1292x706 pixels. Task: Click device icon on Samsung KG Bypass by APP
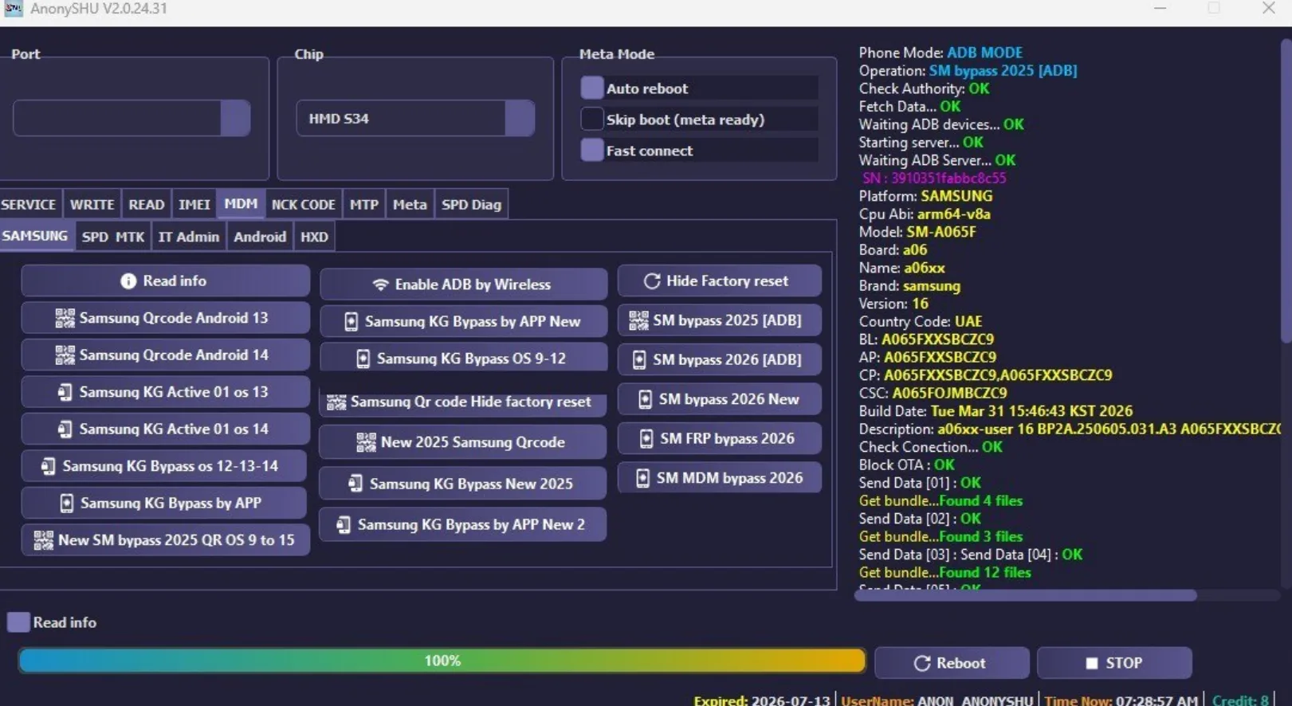(x=66, y=503)
